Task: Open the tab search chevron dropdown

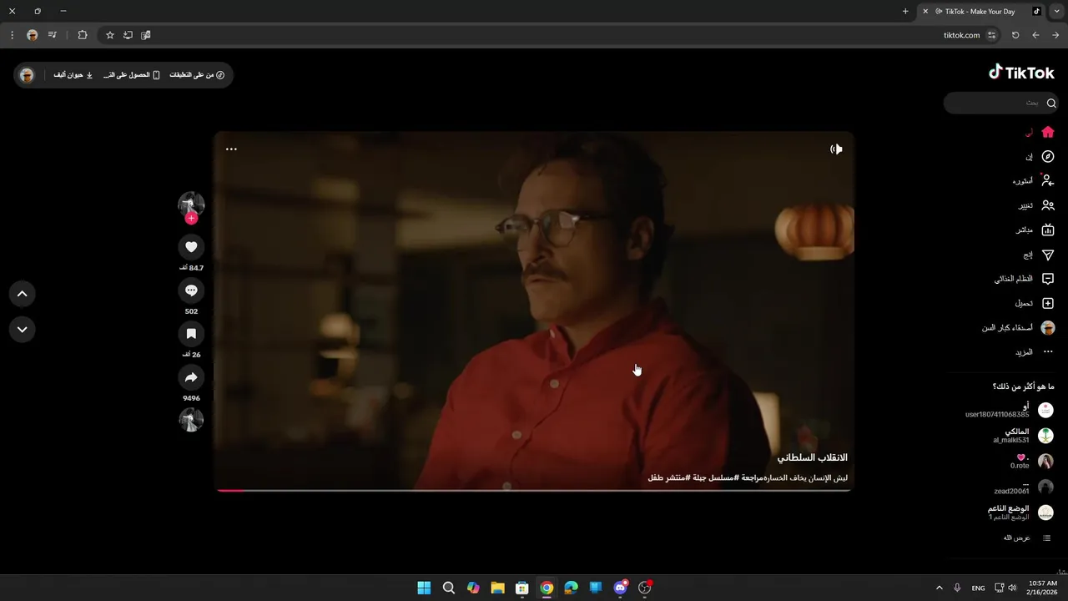Action: point(1056,12)
